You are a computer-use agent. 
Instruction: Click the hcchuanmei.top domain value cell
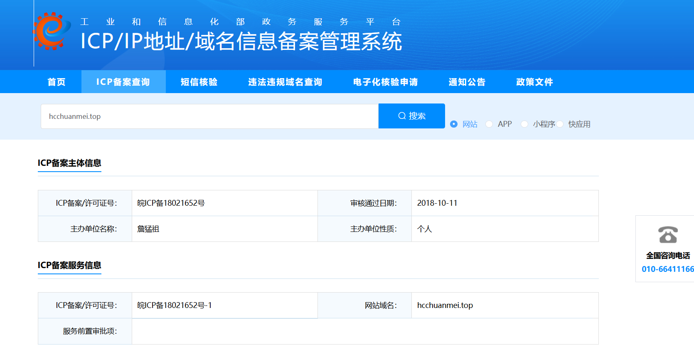(505, 305)
